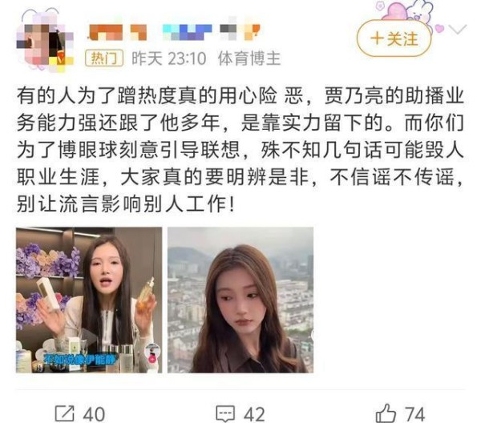
Task: Follow the blogger with +关注 button
Action: click(x=394, y=39)
